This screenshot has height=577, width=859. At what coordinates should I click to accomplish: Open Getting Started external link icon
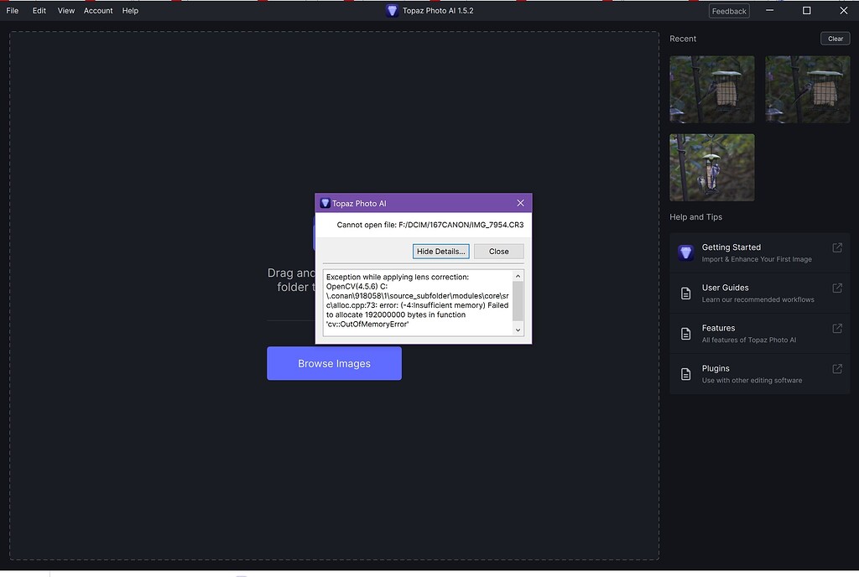[837, 248]
